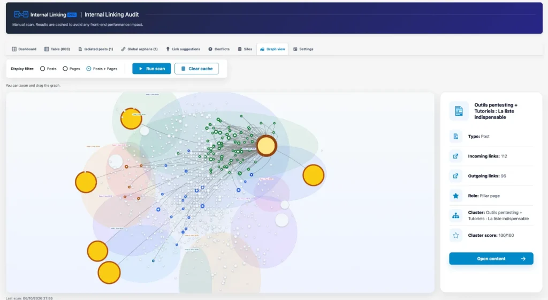Open the Link suggestions tab
The height and width of the screenshot is (300, 548).
(183, 49)
